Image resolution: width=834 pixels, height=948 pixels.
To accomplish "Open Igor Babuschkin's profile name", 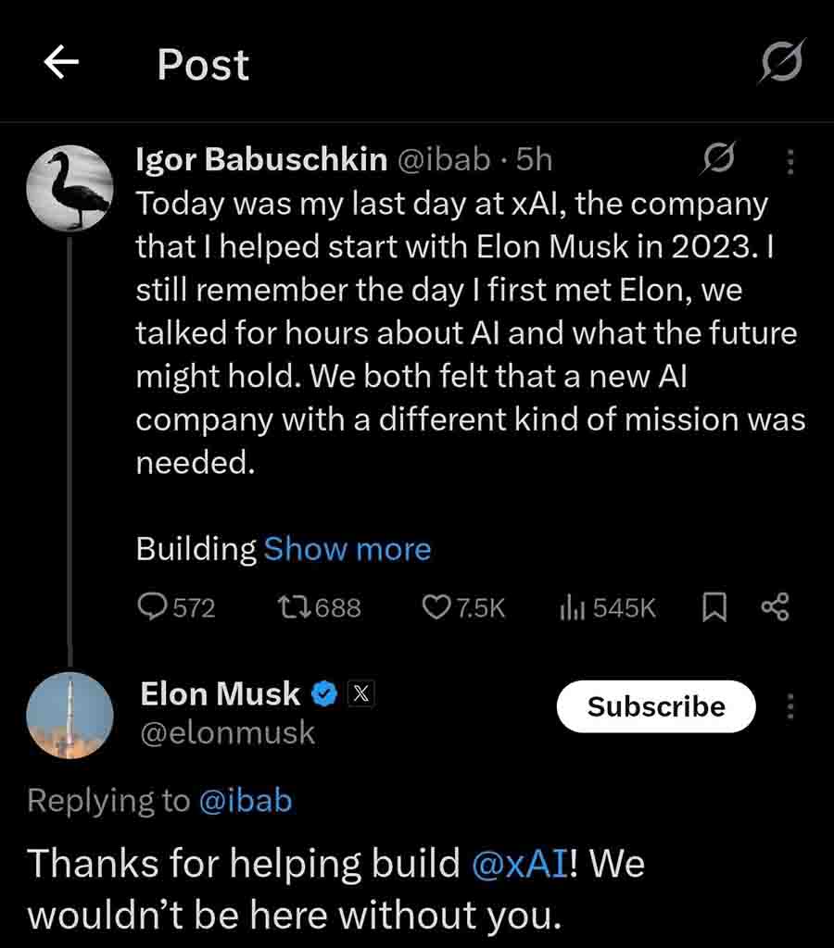I will tap(261, 159).
